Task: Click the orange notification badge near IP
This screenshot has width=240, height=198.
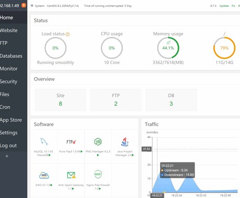Action: point(23,5)
